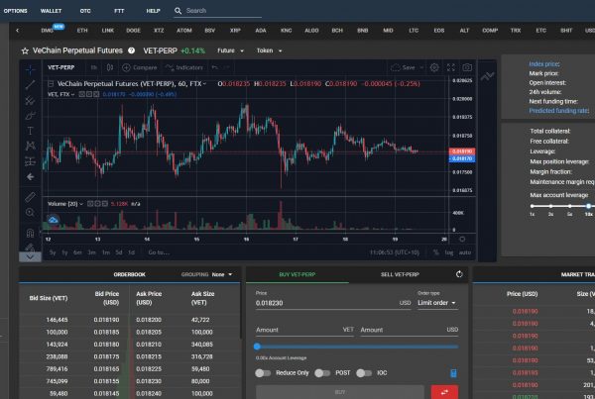The image size is (595, 399).
Task: Open the calculator icon in order form
Action: click(x=453, y=373)
